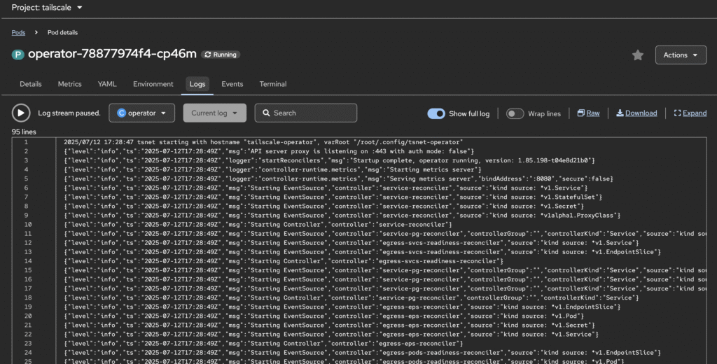Click the Download log link
The width and height of the screenshot is (717, 364).
[641, 113]
